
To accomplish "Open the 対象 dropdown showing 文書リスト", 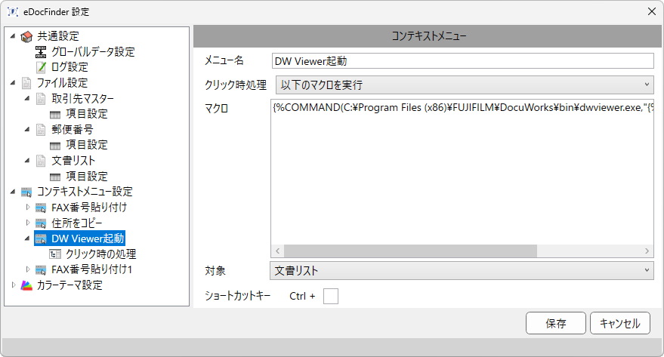I will coord(462,271).
